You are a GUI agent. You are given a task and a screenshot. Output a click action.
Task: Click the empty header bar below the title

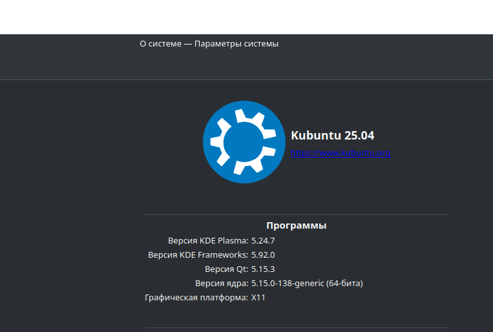click(x=247, y=66)
